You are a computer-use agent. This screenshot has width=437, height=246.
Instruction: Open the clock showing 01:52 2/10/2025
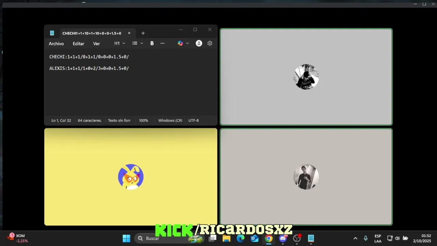pos(422,238)
